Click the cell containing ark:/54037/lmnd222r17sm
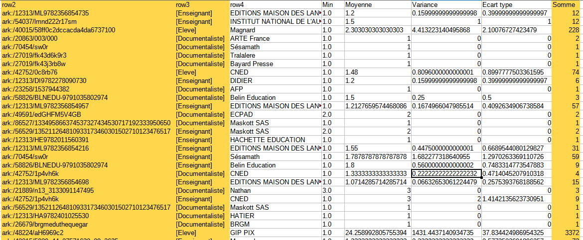 tap(87, 21)
